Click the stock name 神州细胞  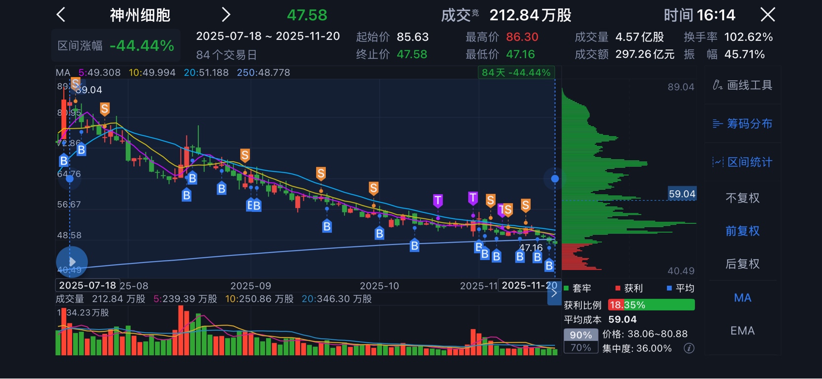140,15
